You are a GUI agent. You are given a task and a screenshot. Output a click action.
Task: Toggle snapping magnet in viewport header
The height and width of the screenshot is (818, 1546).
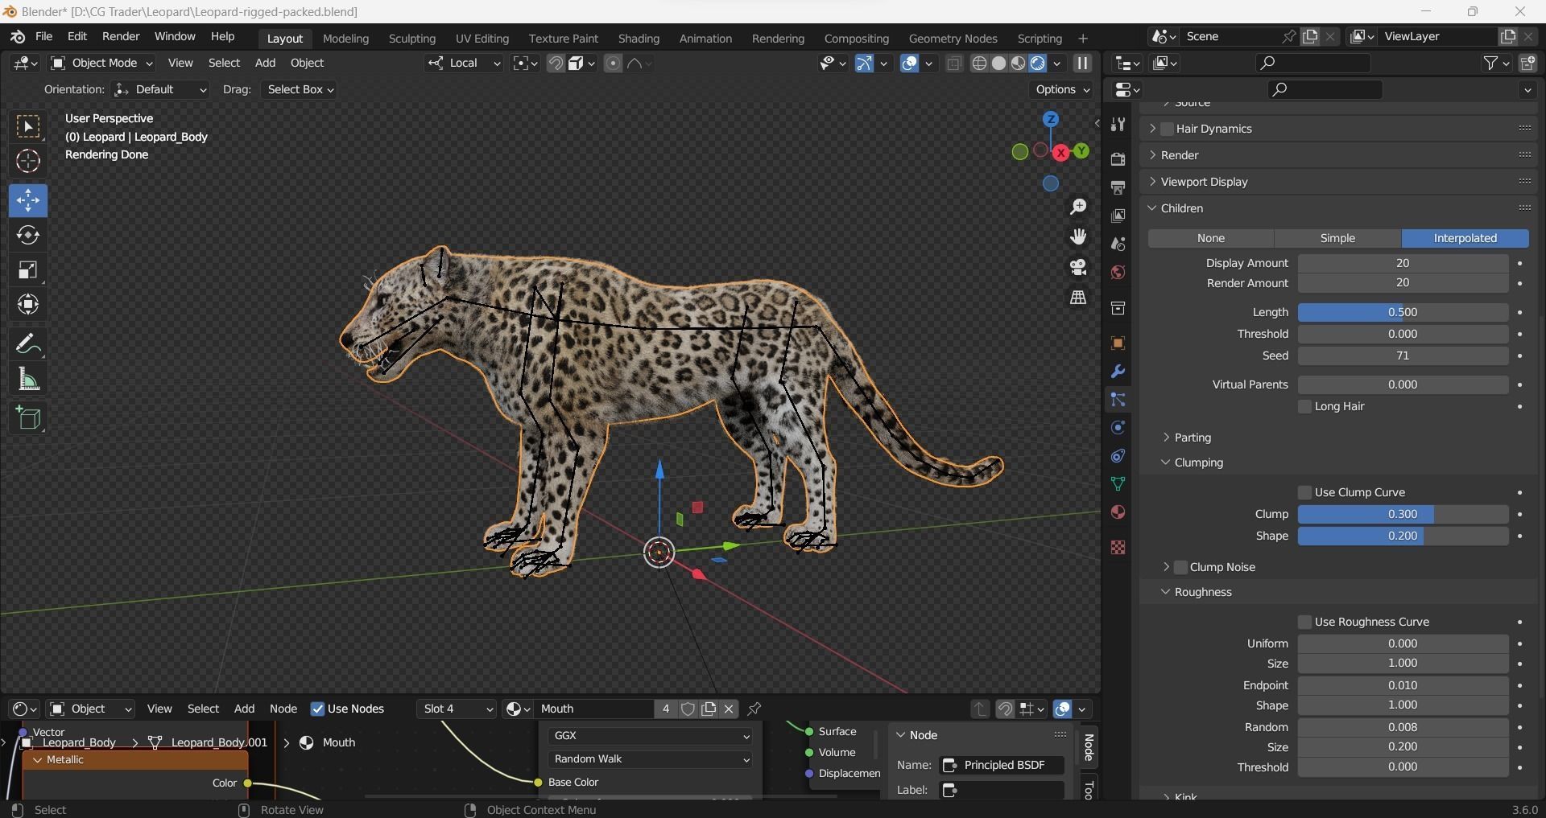(x=556, y=64)
